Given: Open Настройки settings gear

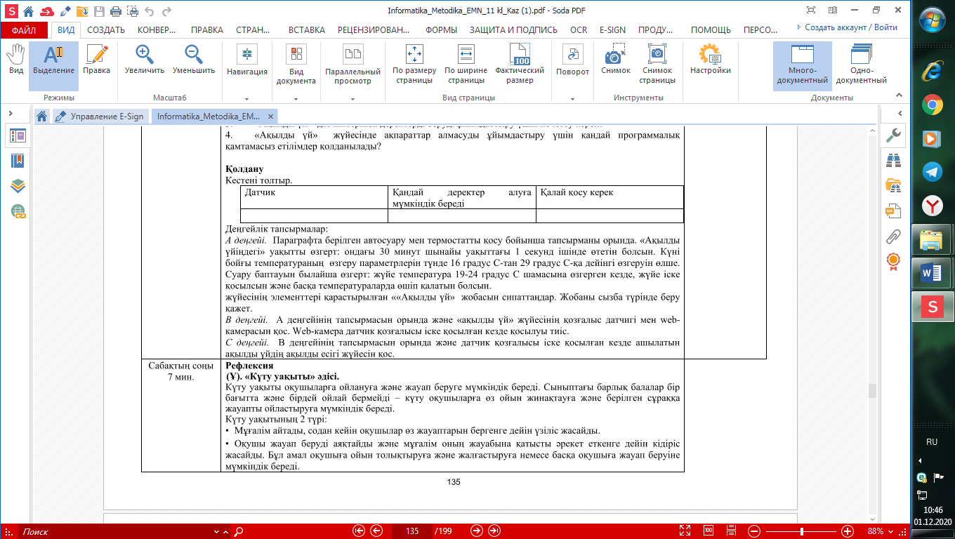Looking at the screenshot, I should click(710, 61).
